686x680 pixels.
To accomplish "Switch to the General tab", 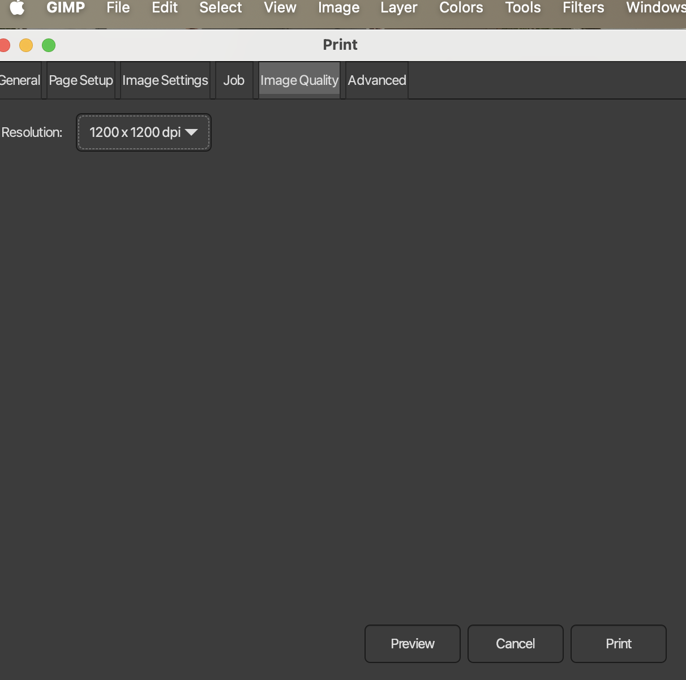I will tap(20, 80).
